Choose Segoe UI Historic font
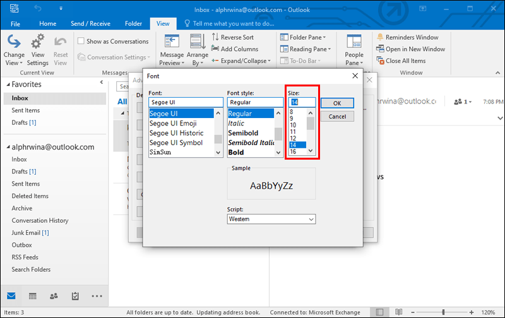Screen dimensions: 505x318 coord(181,133)
